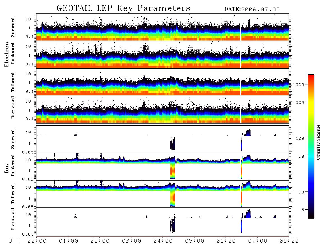This screenshot has height=246, width=320.
Task: Select the Ion "Duskward" panel label
Action: tap(13, 165)
